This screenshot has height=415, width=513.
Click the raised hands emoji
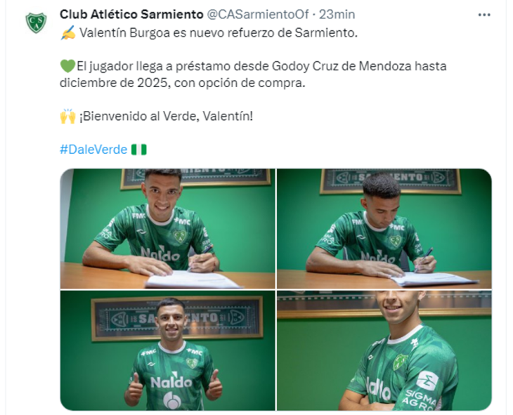tap(68, 116)
